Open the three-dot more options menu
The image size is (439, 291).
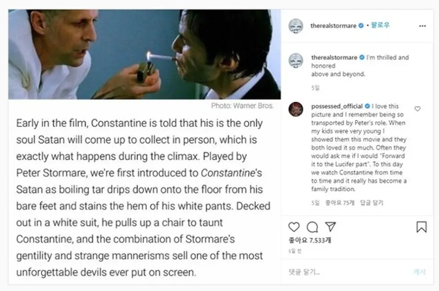click(422, 26)
